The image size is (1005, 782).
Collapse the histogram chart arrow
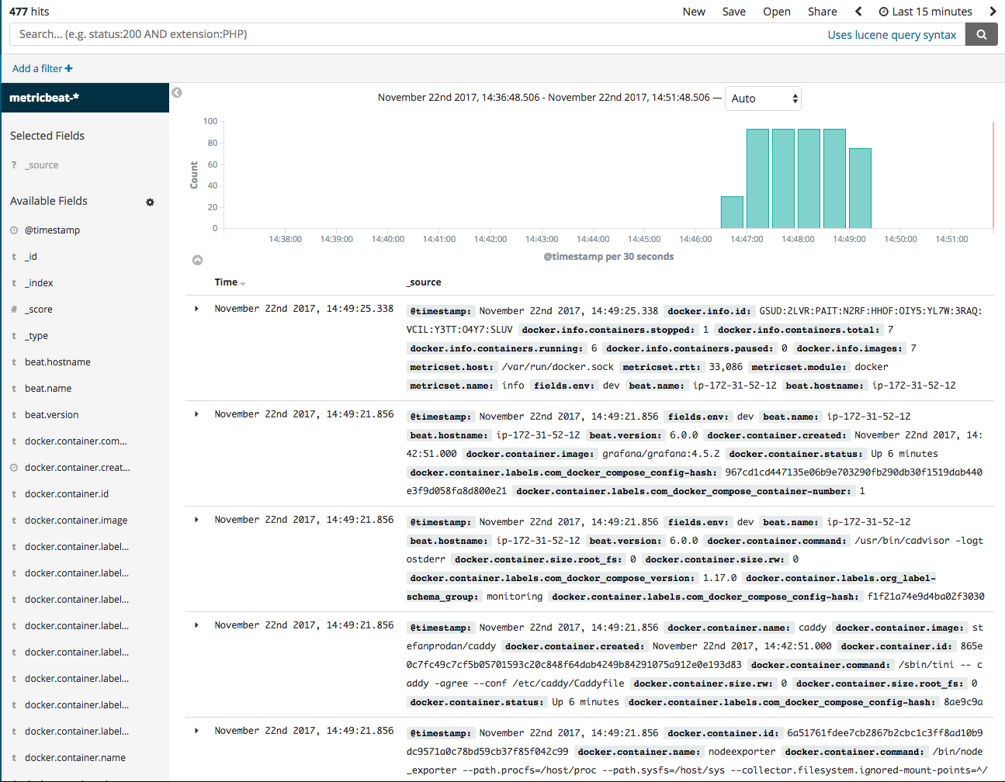point(197,260)
